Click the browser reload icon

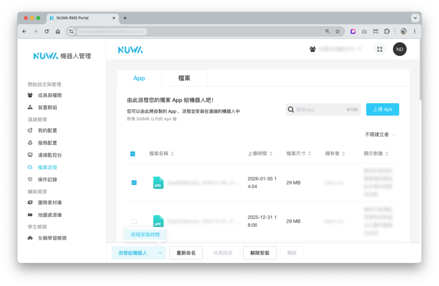coord(47,31)
